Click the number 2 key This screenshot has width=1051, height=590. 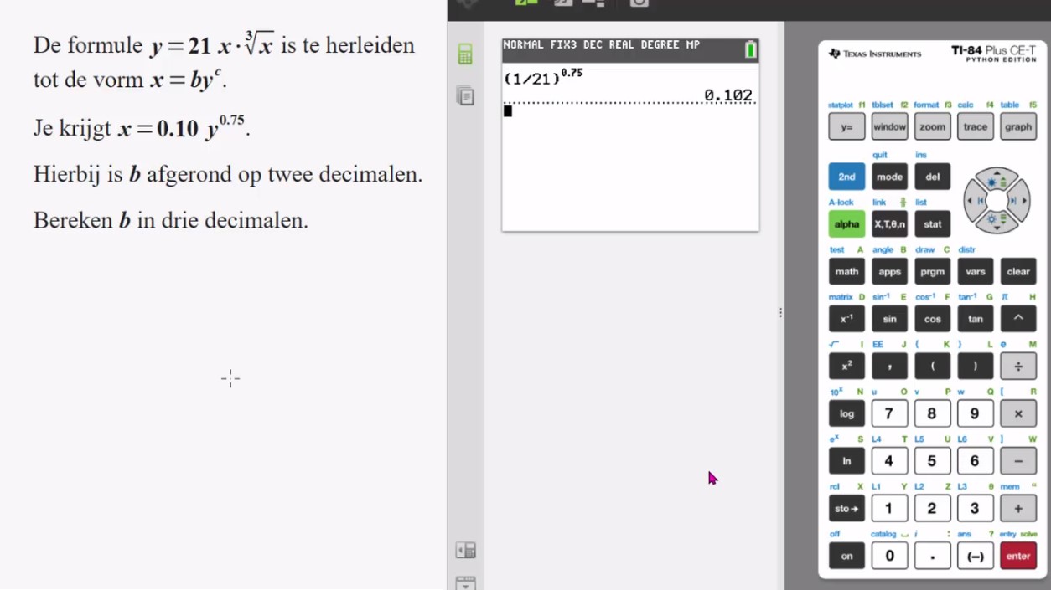[932, 508]
